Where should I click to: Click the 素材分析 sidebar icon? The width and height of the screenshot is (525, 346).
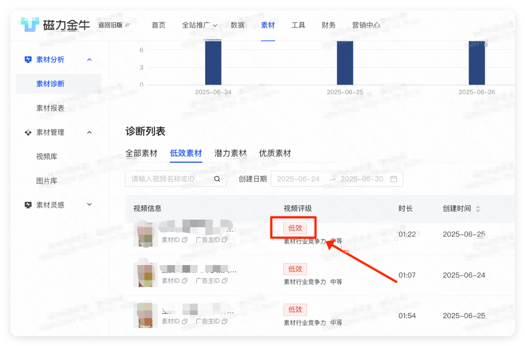tap(28, 59)
